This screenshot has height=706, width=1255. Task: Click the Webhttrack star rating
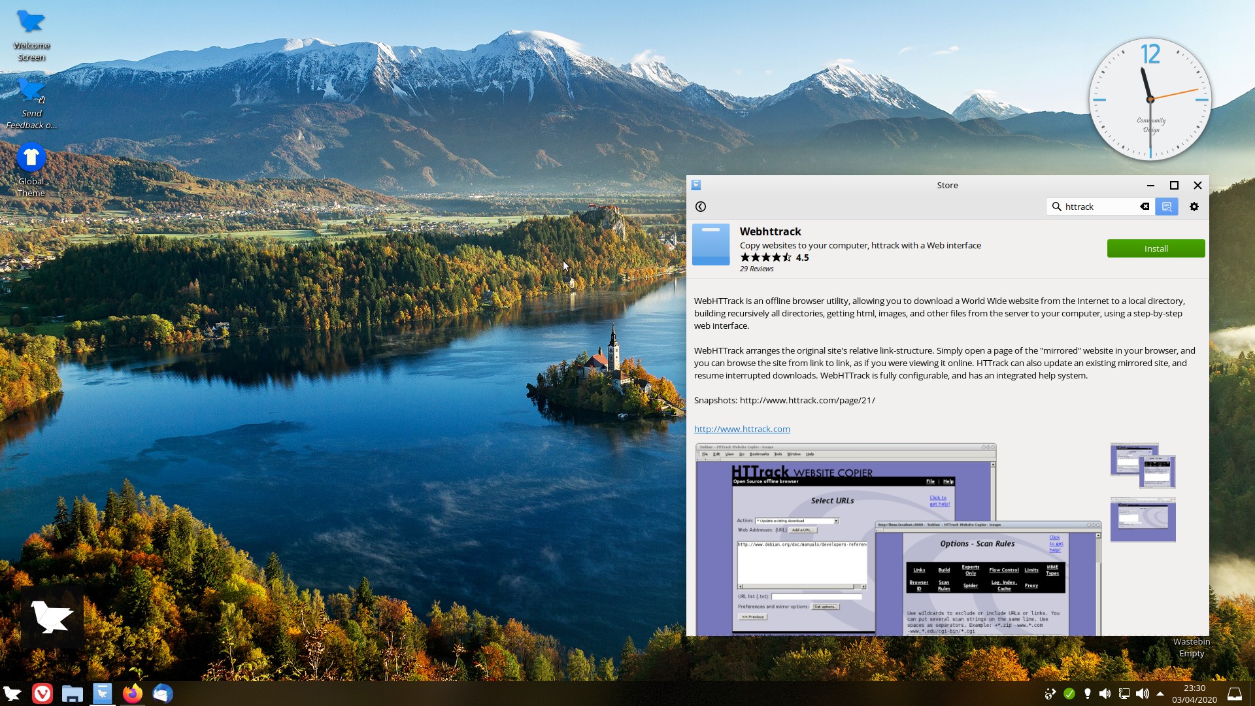point(765,258)
